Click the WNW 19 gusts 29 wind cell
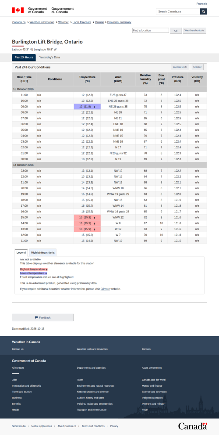The image size is (219, 435). tap(118, 194)
